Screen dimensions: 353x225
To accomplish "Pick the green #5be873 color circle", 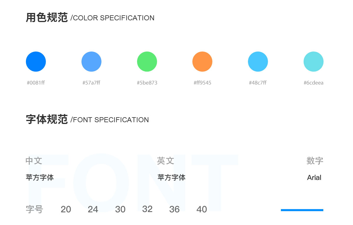I will [x=147, y=62].
